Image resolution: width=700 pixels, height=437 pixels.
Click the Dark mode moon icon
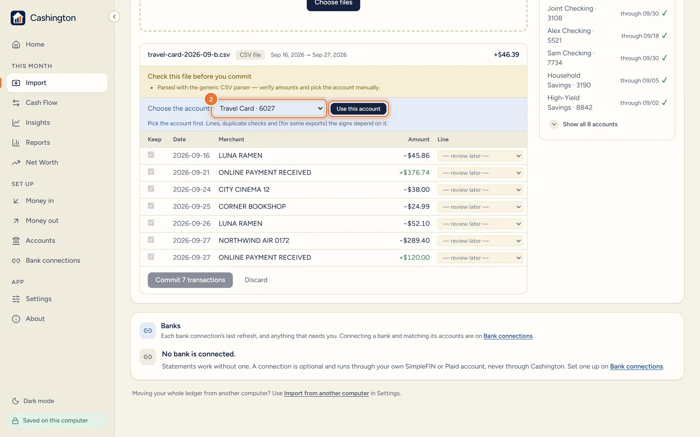point(16,401)
